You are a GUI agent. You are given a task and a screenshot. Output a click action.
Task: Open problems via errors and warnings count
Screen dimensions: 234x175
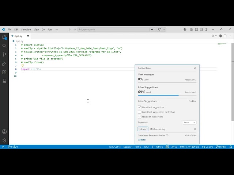coord(13,147)
